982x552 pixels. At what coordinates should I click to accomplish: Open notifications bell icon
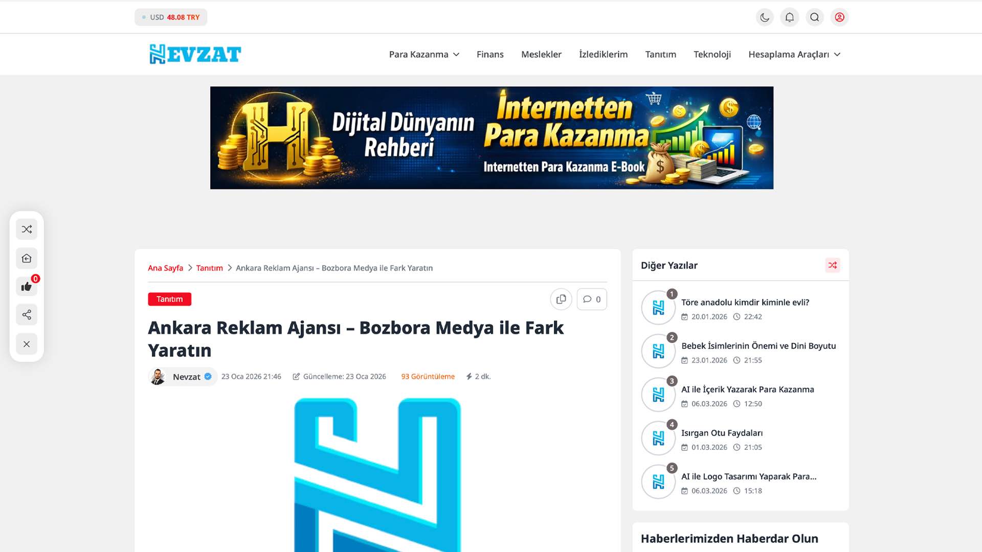tap(790, 17)
